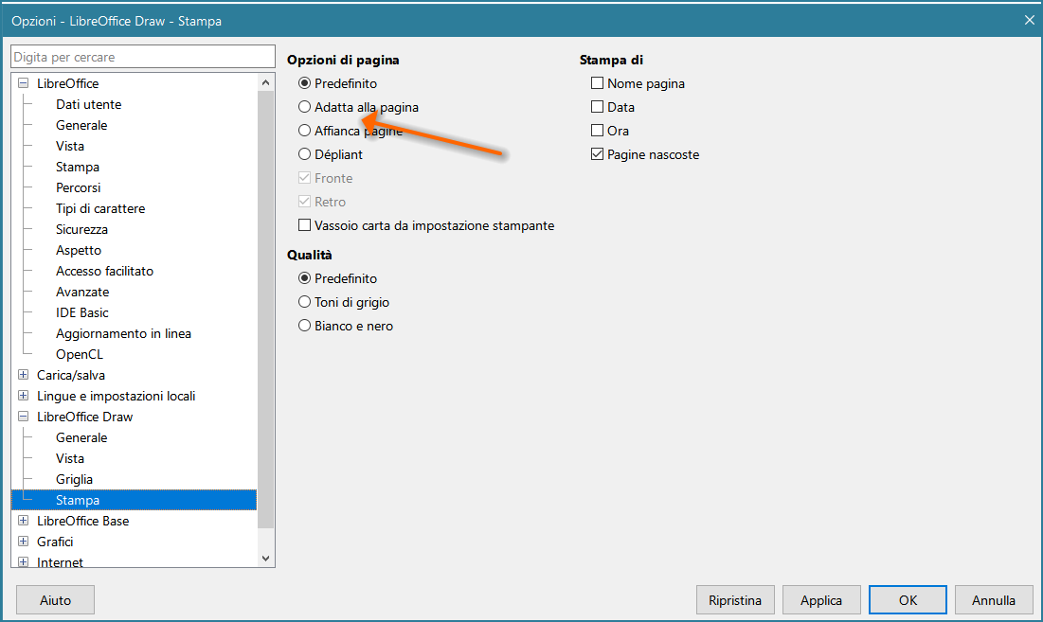The width and height of the screenshot is (1043, 622).
Task: Select Vista under LibreOffice
Action: (70, 146)
